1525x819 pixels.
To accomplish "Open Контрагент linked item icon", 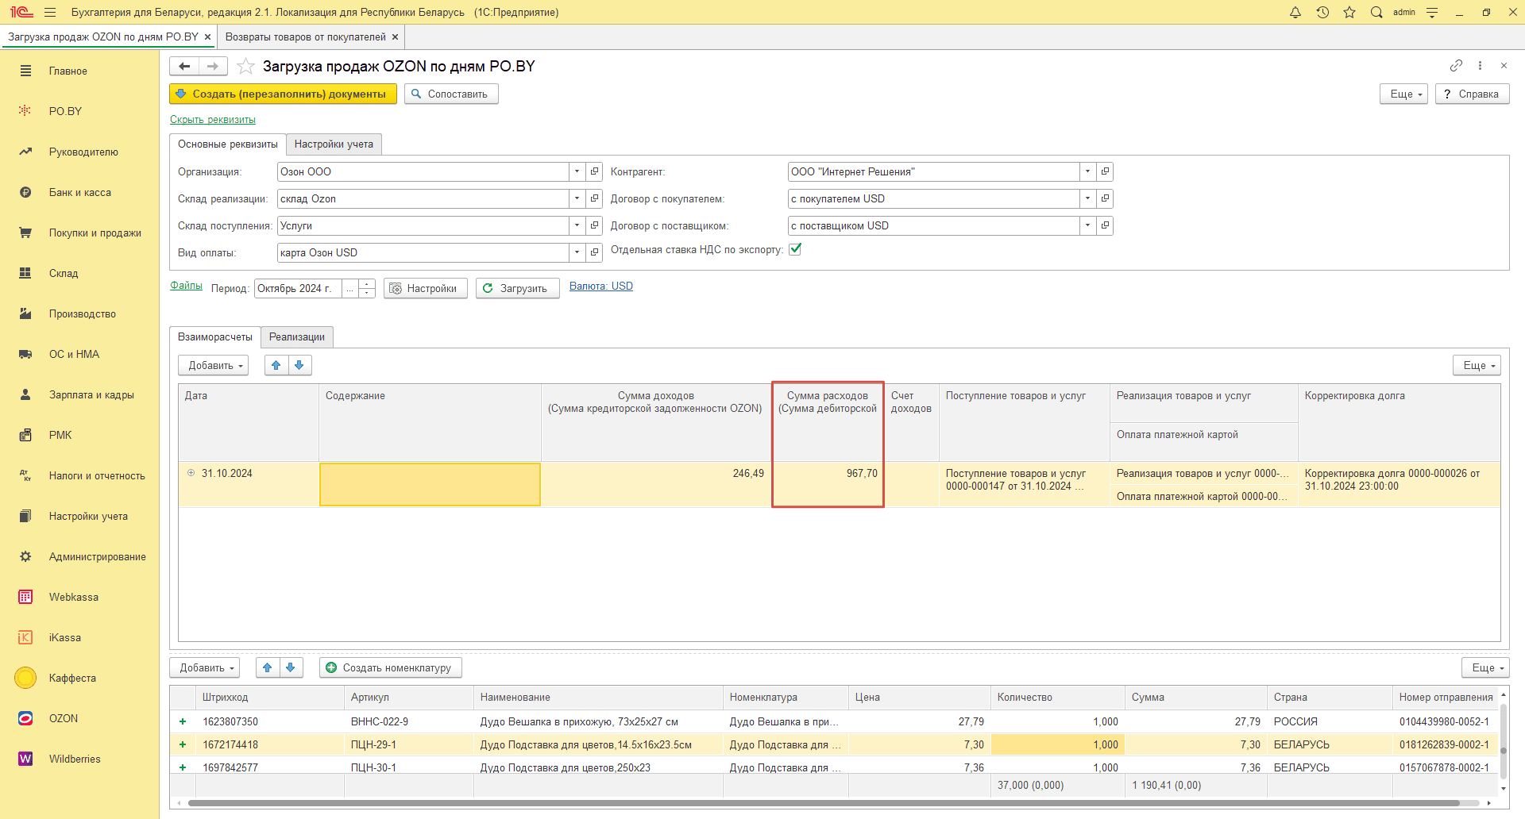I will [x=1105, y=171].
